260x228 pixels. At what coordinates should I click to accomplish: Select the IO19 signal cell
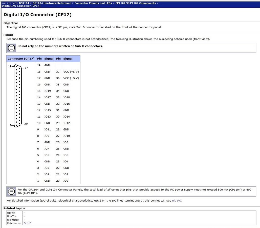pyautogui.click(x=47, y=91)
